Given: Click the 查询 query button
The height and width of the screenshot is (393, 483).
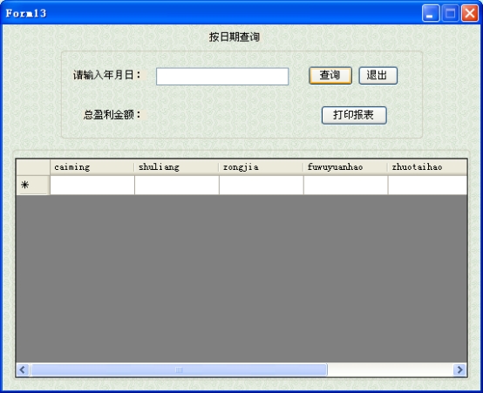Looking at the screenshot, I should (x=330, y=76).
